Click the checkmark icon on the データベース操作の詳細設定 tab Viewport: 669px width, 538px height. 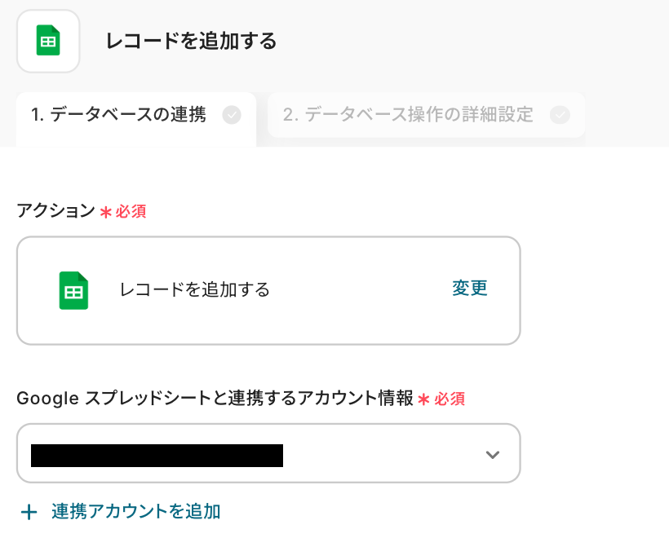point(560,115)
